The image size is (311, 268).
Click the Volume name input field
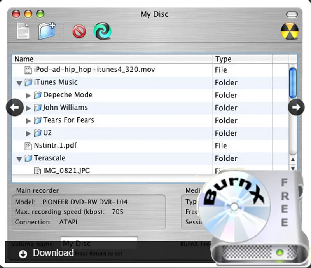(99, 243)
